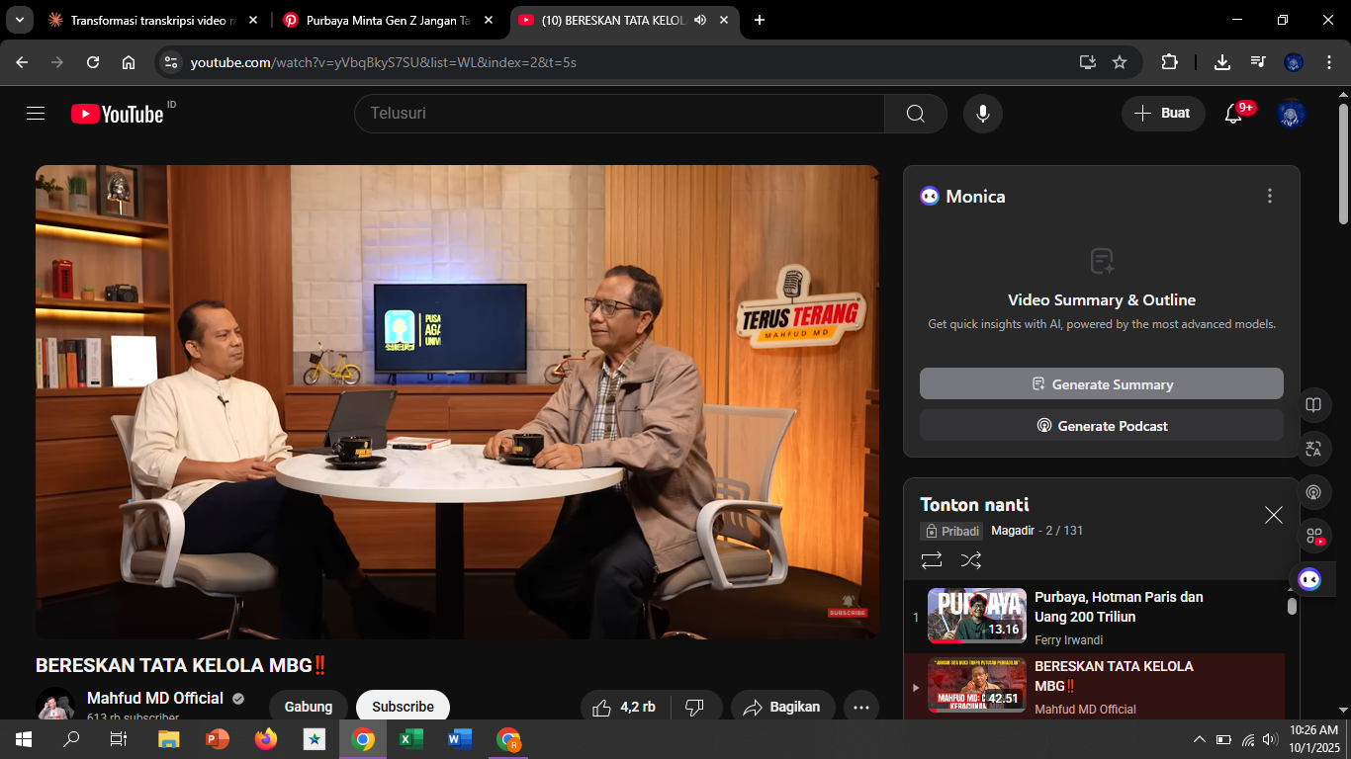Click the Generate Podcast button
1351x759 pixels.
(x=1102, y=425)
